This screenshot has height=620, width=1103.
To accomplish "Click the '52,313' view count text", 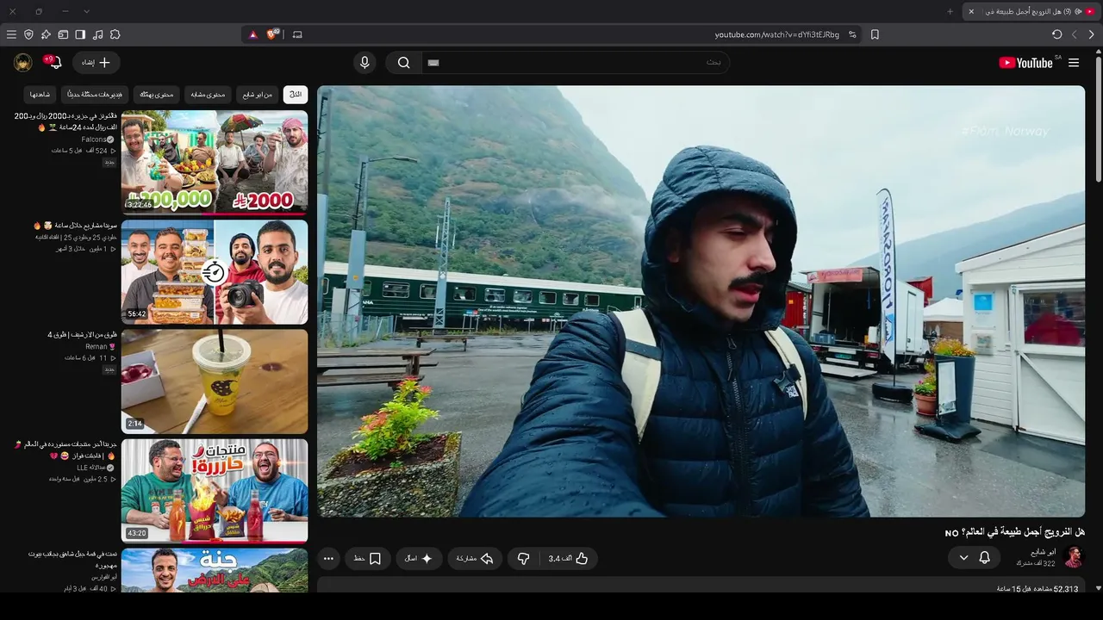I will tap(1066, 589).
